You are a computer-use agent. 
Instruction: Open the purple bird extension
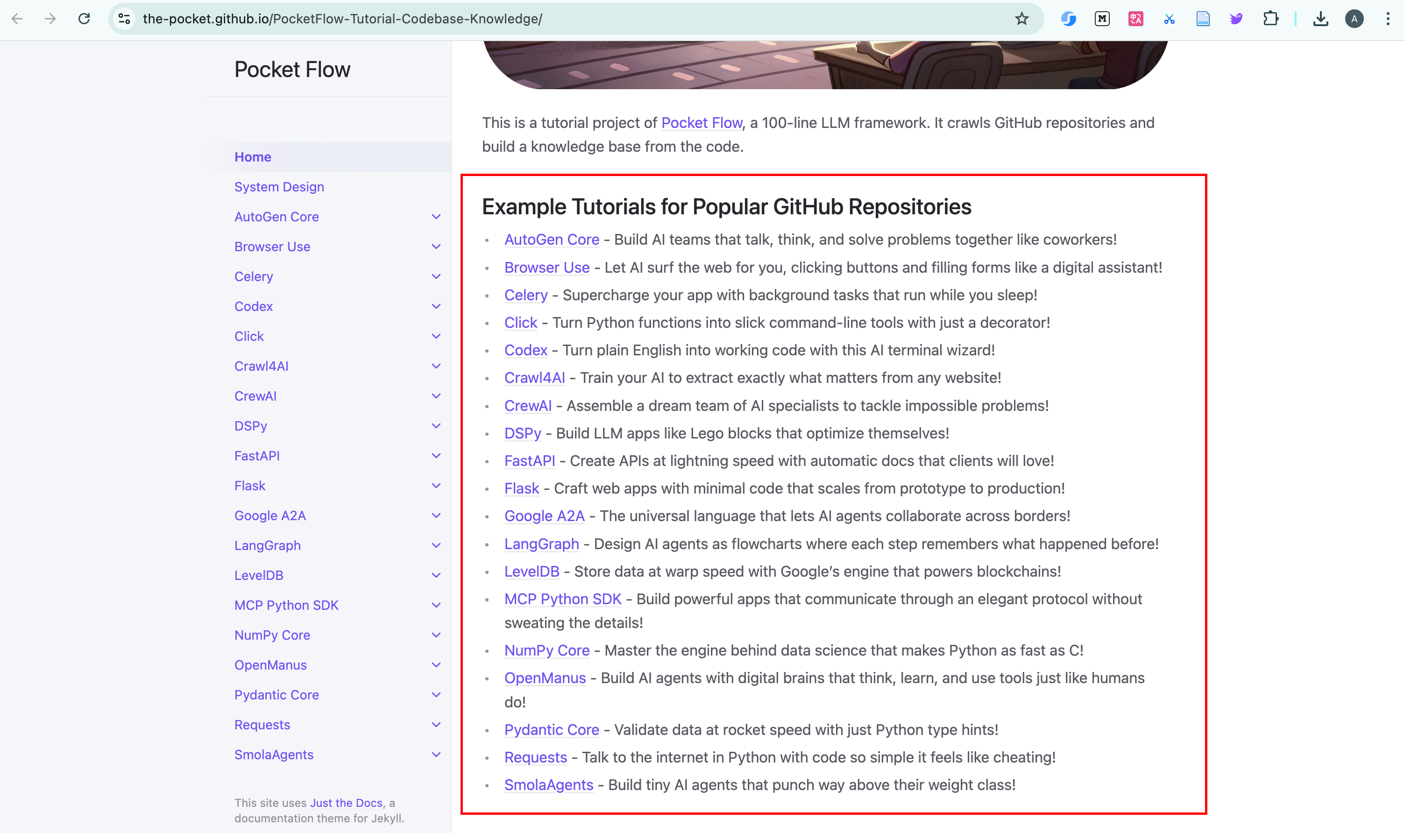tap(1236, 19)
